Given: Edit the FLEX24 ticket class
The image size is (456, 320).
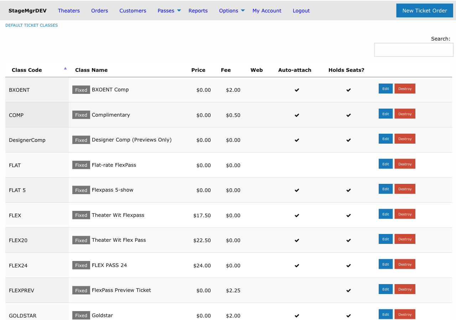Looking at the screenshot, I should pos(385,264).
